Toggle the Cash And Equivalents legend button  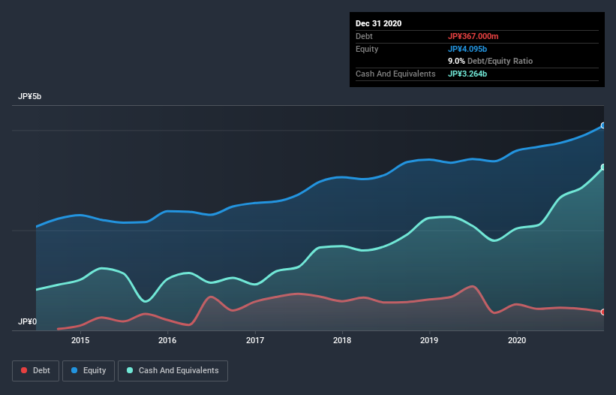point(173,371)
